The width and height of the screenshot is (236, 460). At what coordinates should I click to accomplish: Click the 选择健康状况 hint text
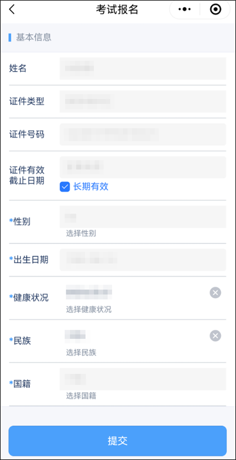(88, 309)
